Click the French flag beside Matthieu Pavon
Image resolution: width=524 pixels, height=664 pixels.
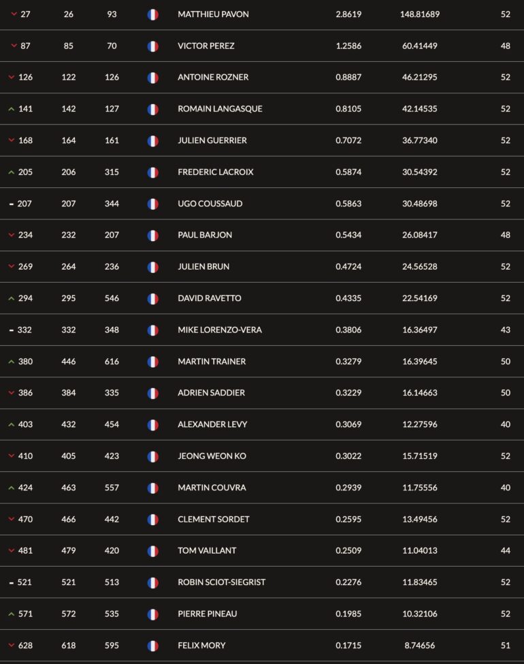point(153,15)
